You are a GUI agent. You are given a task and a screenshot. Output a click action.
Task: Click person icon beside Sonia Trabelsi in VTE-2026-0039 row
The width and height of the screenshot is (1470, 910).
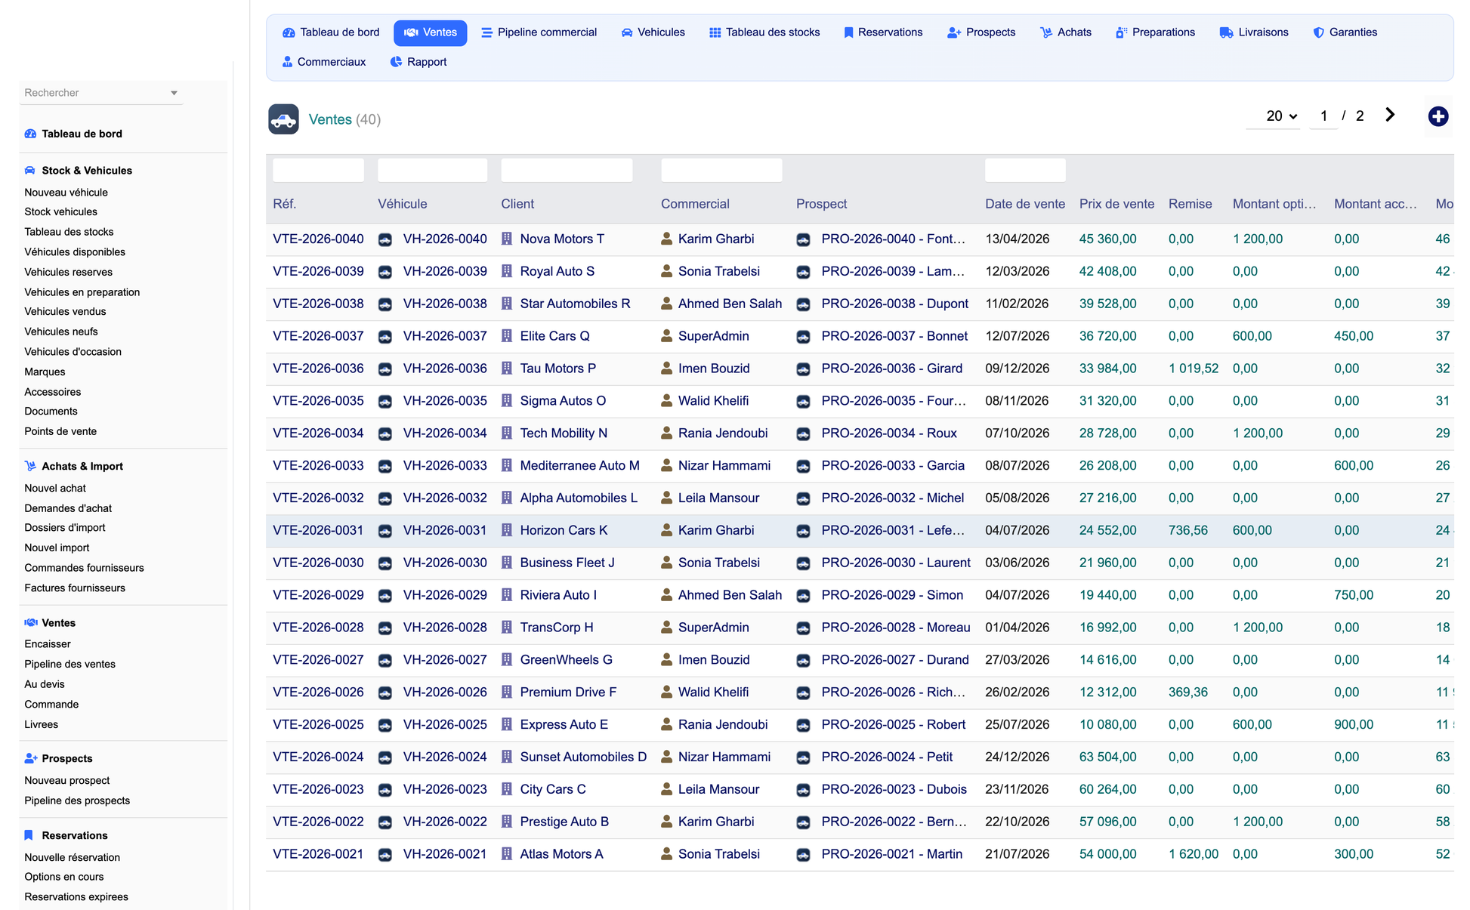point(666,271)
